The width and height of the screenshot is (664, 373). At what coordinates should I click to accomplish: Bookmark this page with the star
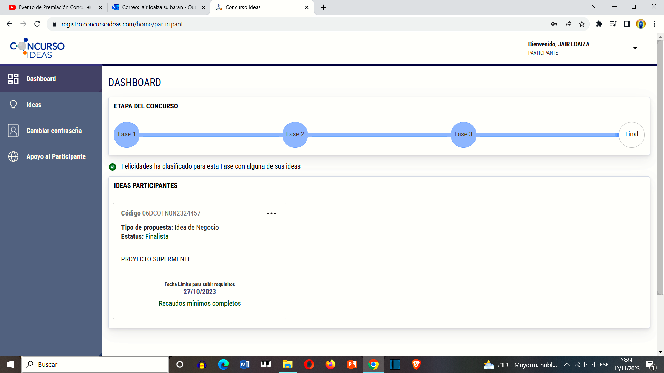582,24
